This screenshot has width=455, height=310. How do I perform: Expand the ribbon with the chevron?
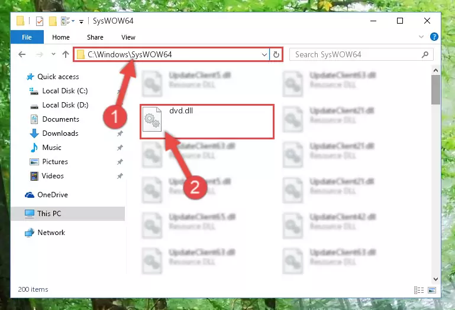coord(421,37)
